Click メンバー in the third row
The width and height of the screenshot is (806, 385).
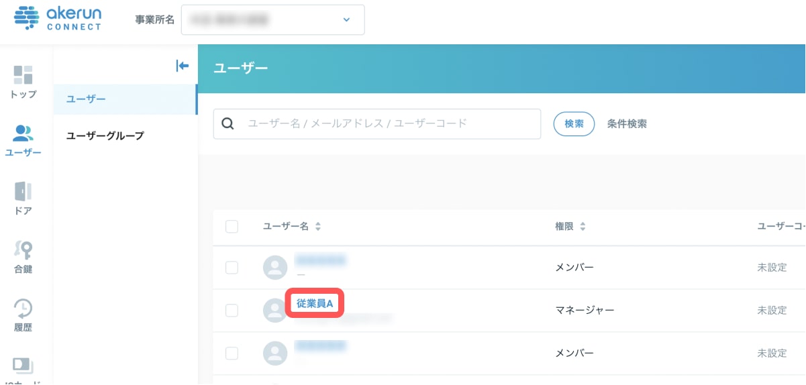click(x=574, y=353)
